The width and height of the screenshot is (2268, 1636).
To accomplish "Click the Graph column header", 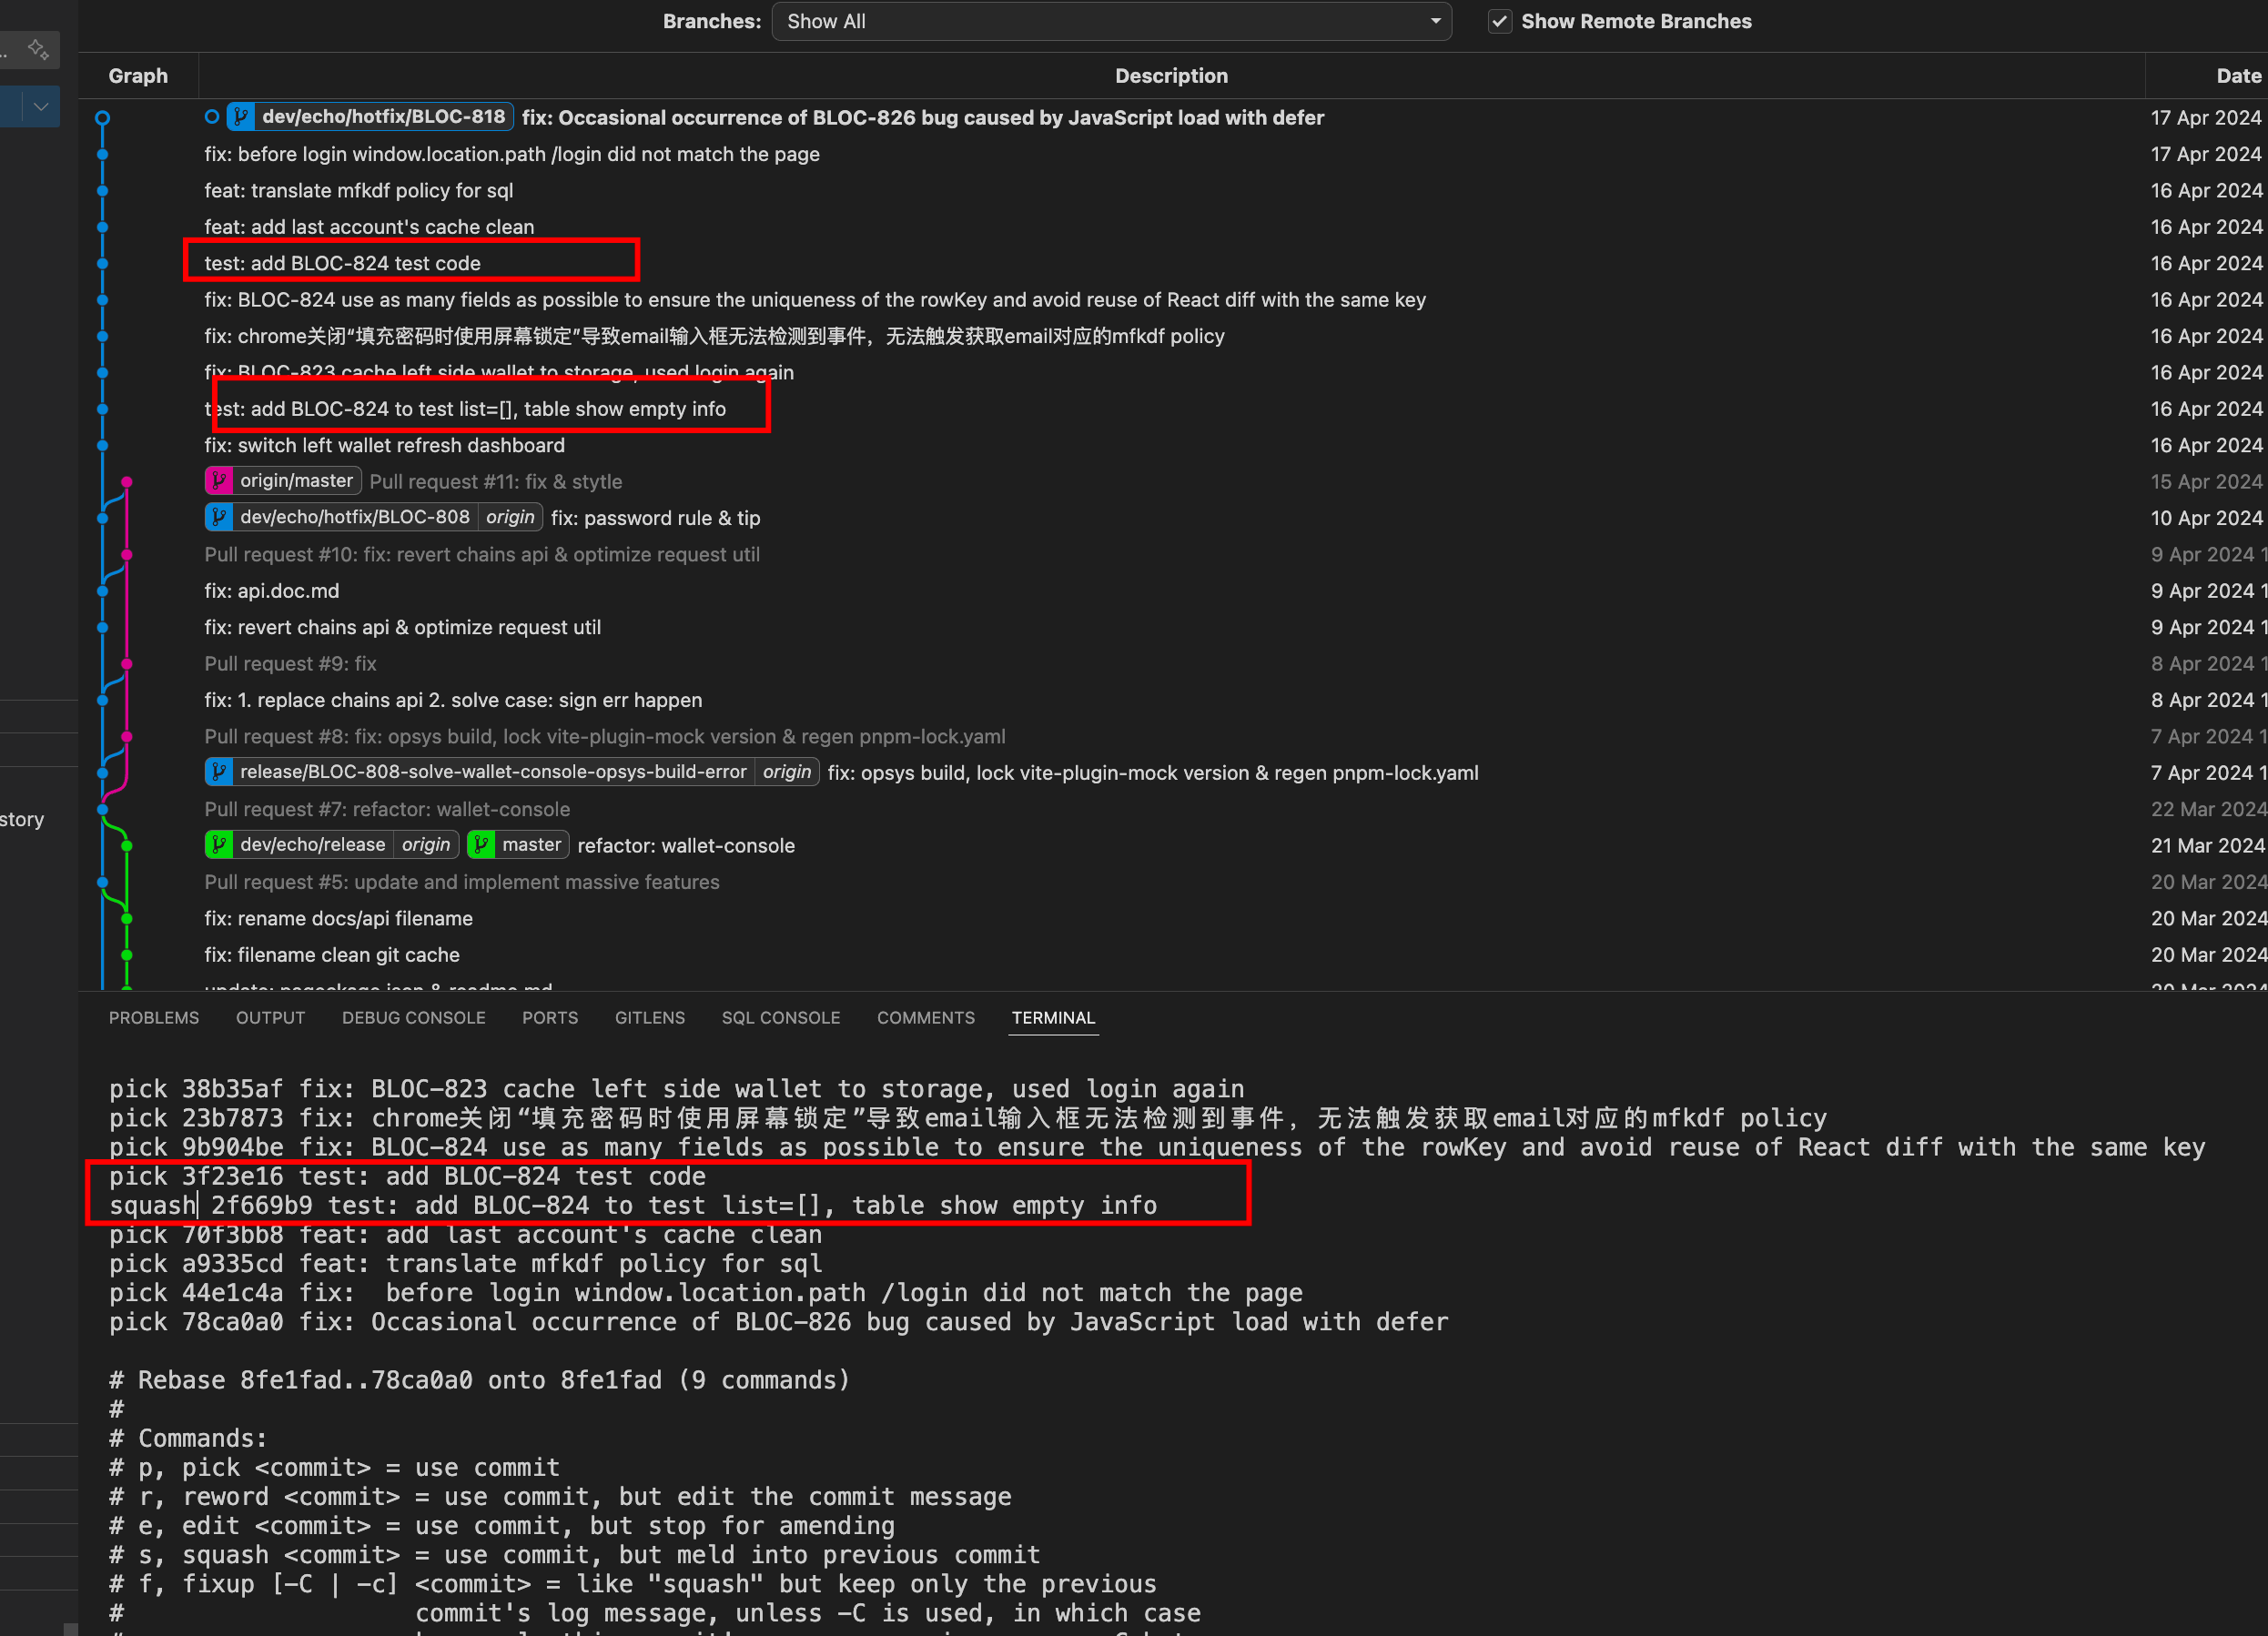I will (138, 76).
